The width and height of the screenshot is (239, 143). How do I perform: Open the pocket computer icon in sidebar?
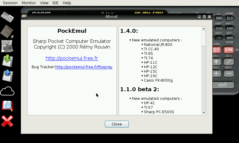pyautogui.click(x=7, y=17)
